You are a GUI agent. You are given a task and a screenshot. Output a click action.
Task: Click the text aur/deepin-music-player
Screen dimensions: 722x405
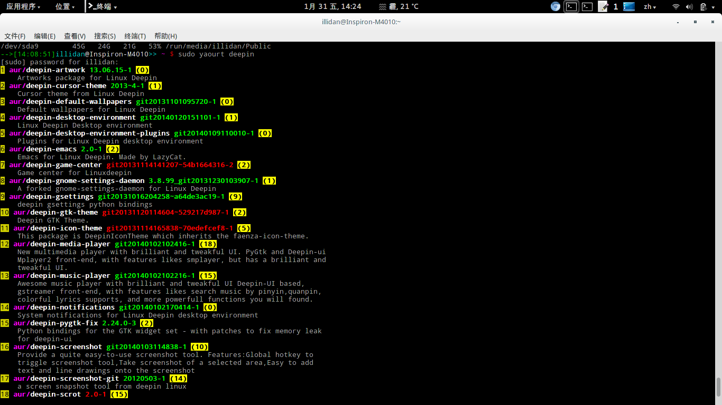[62, 275]
